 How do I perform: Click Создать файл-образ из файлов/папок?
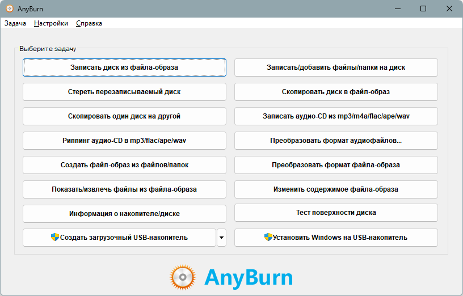124,165
